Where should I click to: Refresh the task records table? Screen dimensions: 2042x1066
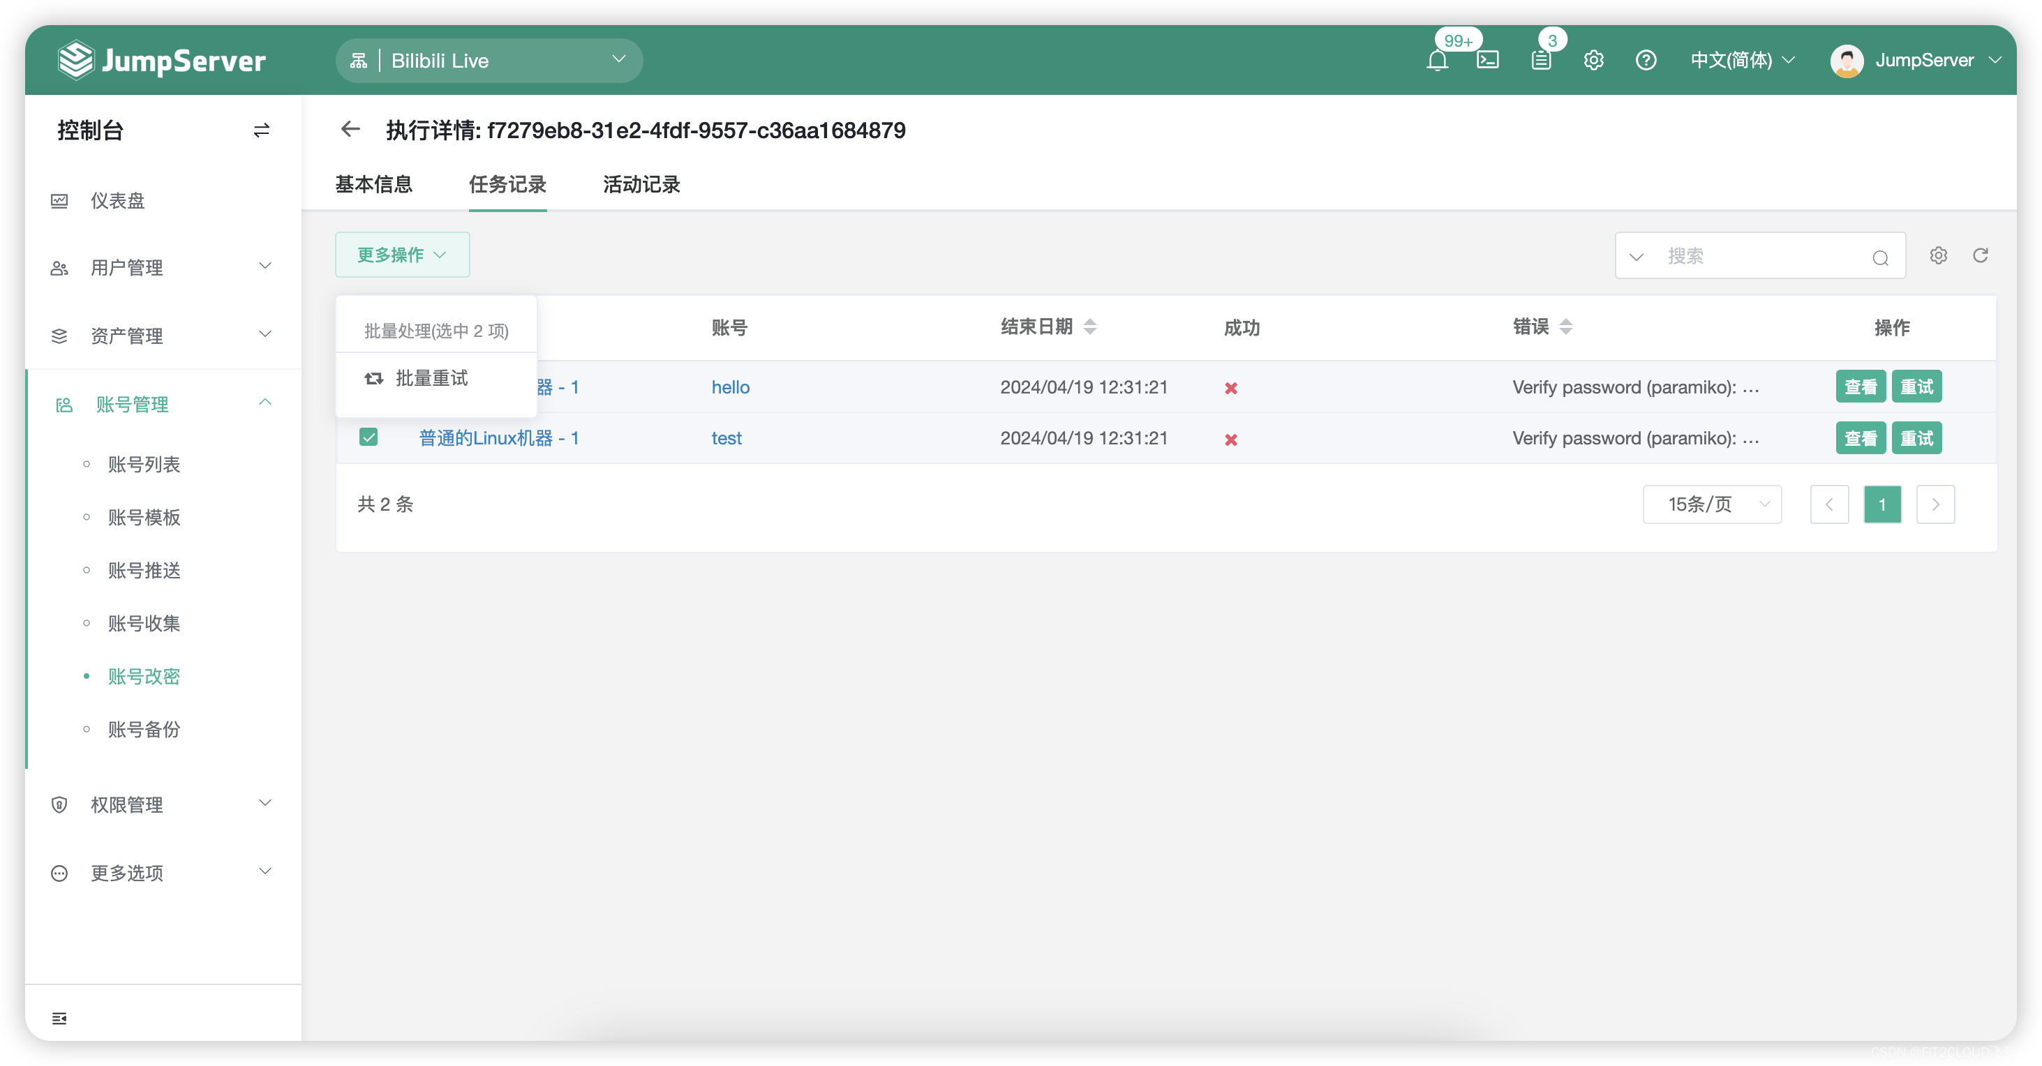pos(1980,255)
